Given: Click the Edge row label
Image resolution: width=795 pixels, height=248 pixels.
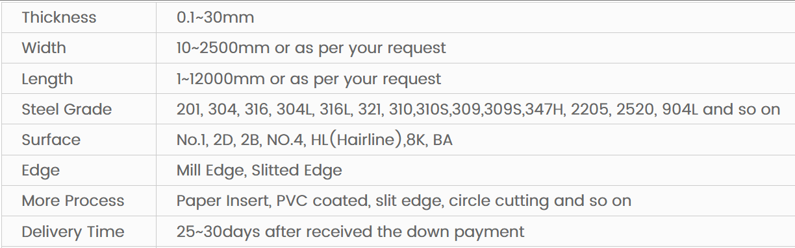Looking at the screenshot, I should (x=40, y=170).
